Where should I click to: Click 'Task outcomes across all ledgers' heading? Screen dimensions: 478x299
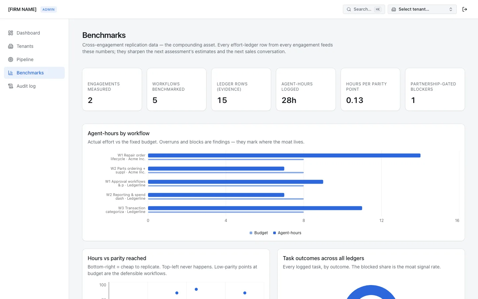323,258
